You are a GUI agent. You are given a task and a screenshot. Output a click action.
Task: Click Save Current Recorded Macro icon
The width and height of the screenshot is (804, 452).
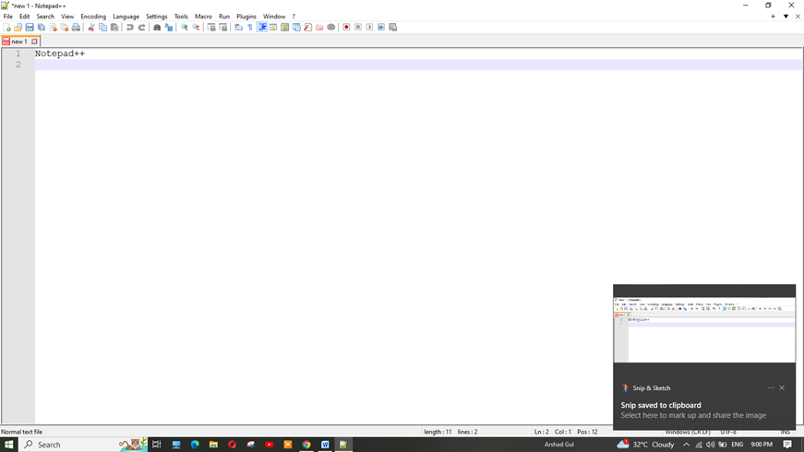click(393, 27)
